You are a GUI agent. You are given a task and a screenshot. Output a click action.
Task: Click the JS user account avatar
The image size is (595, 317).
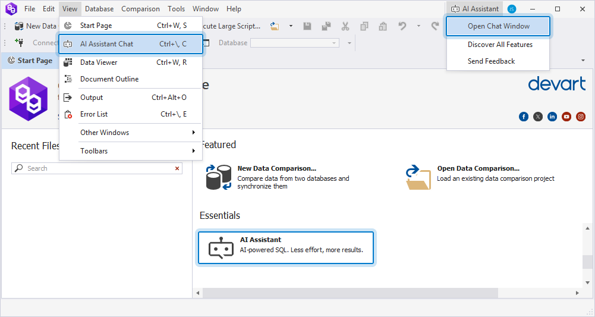coord(512,9)
